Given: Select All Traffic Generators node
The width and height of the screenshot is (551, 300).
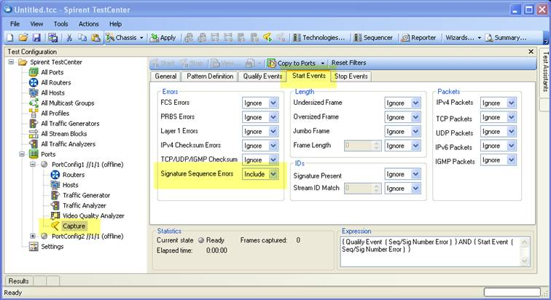Looking at the screenshot, I should pyautogui.click(x=70, y=124).
